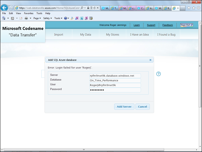
Task: Open the command bar Tools dropdown
Action: tap(58, 18)
